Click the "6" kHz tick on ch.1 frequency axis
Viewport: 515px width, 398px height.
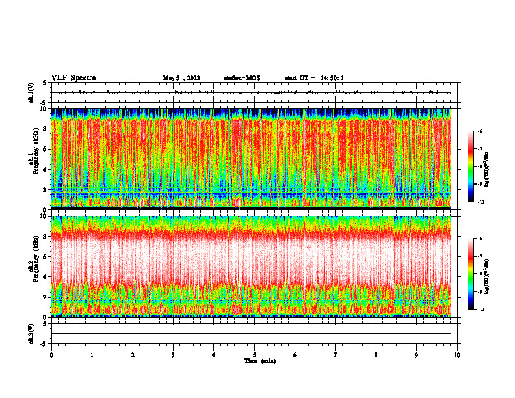(x=46, y=150)
